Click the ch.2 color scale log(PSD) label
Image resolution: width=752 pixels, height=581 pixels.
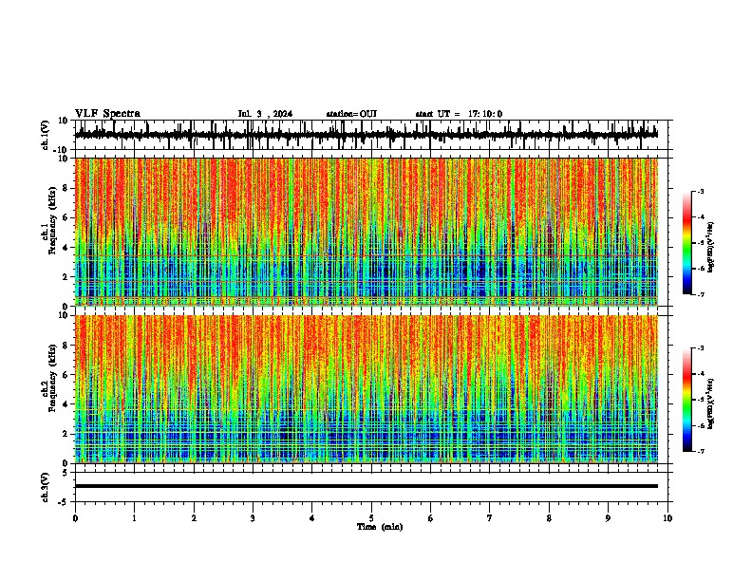coord(711,404)
